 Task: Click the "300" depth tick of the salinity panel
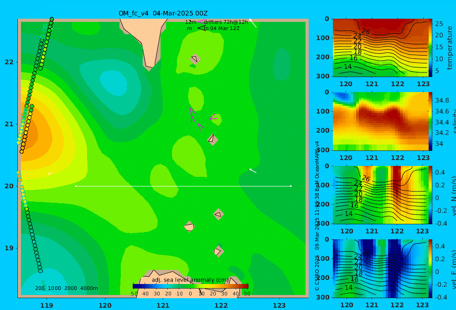point(323,150)
